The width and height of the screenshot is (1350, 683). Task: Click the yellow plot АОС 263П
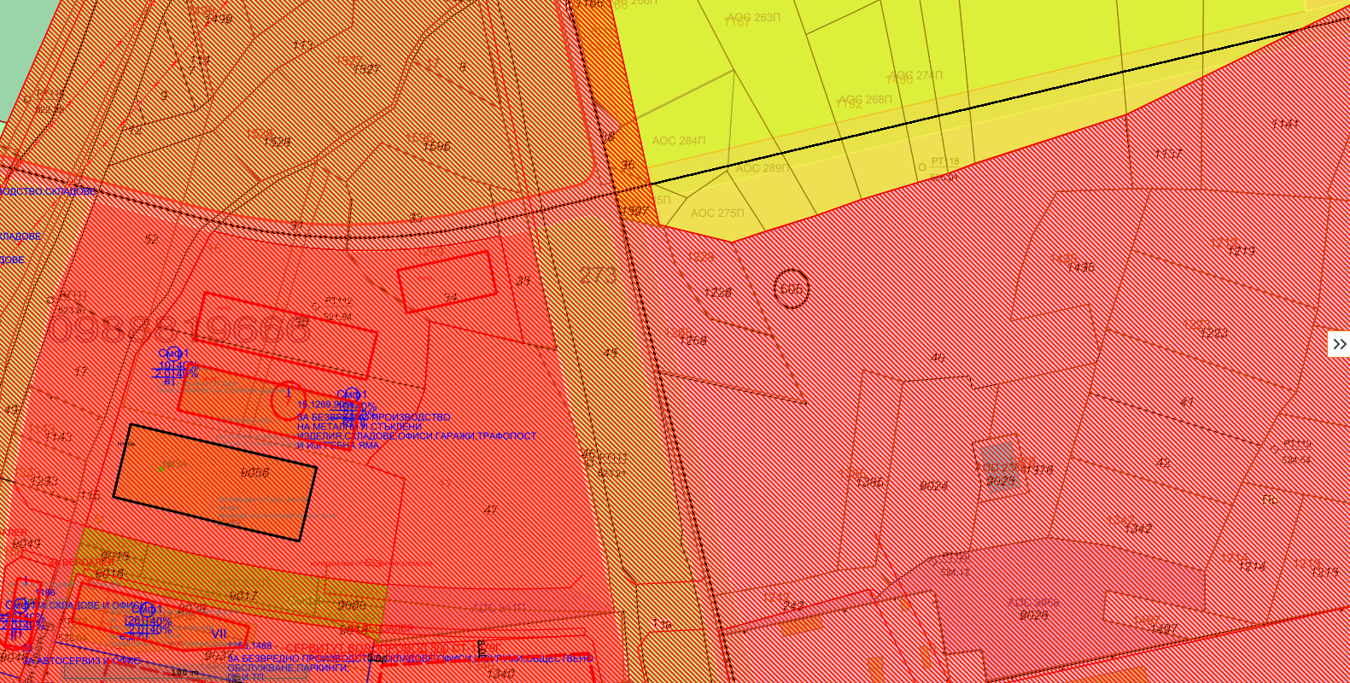[753, 17]
